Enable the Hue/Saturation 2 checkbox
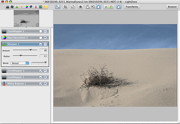Viewport: 180px width, 124px height. pos(41,38)
